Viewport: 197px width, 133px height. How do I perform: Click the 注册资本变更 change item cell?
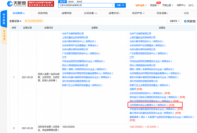coord(49,128)
